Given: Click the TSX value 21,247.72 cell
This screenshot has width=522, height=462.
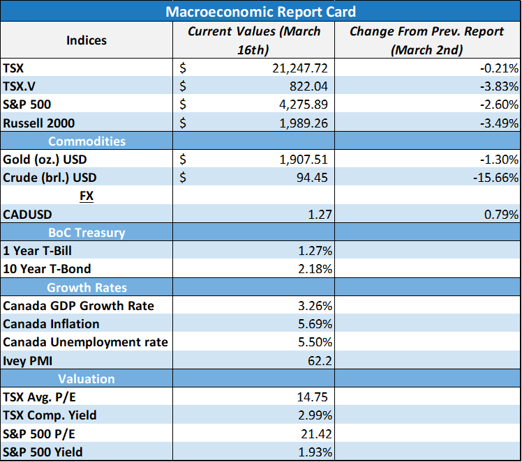Looking at the screenshot, I should (x=254, y=68).
